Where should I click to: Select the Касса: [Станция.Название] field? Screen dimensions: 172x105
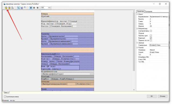pyautogui.click(x=59, y=26)
